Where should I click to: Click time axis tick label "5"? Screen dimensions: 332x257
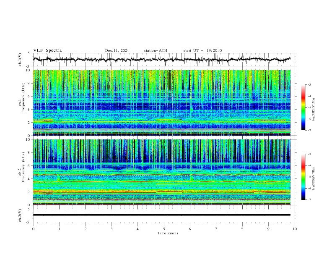pyautogui.click(x=164, y=229)
